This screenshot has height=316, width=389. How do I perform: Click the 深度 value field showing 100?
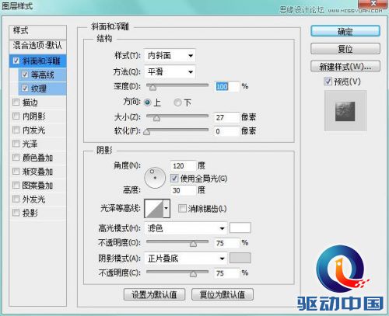pos(226,86)
